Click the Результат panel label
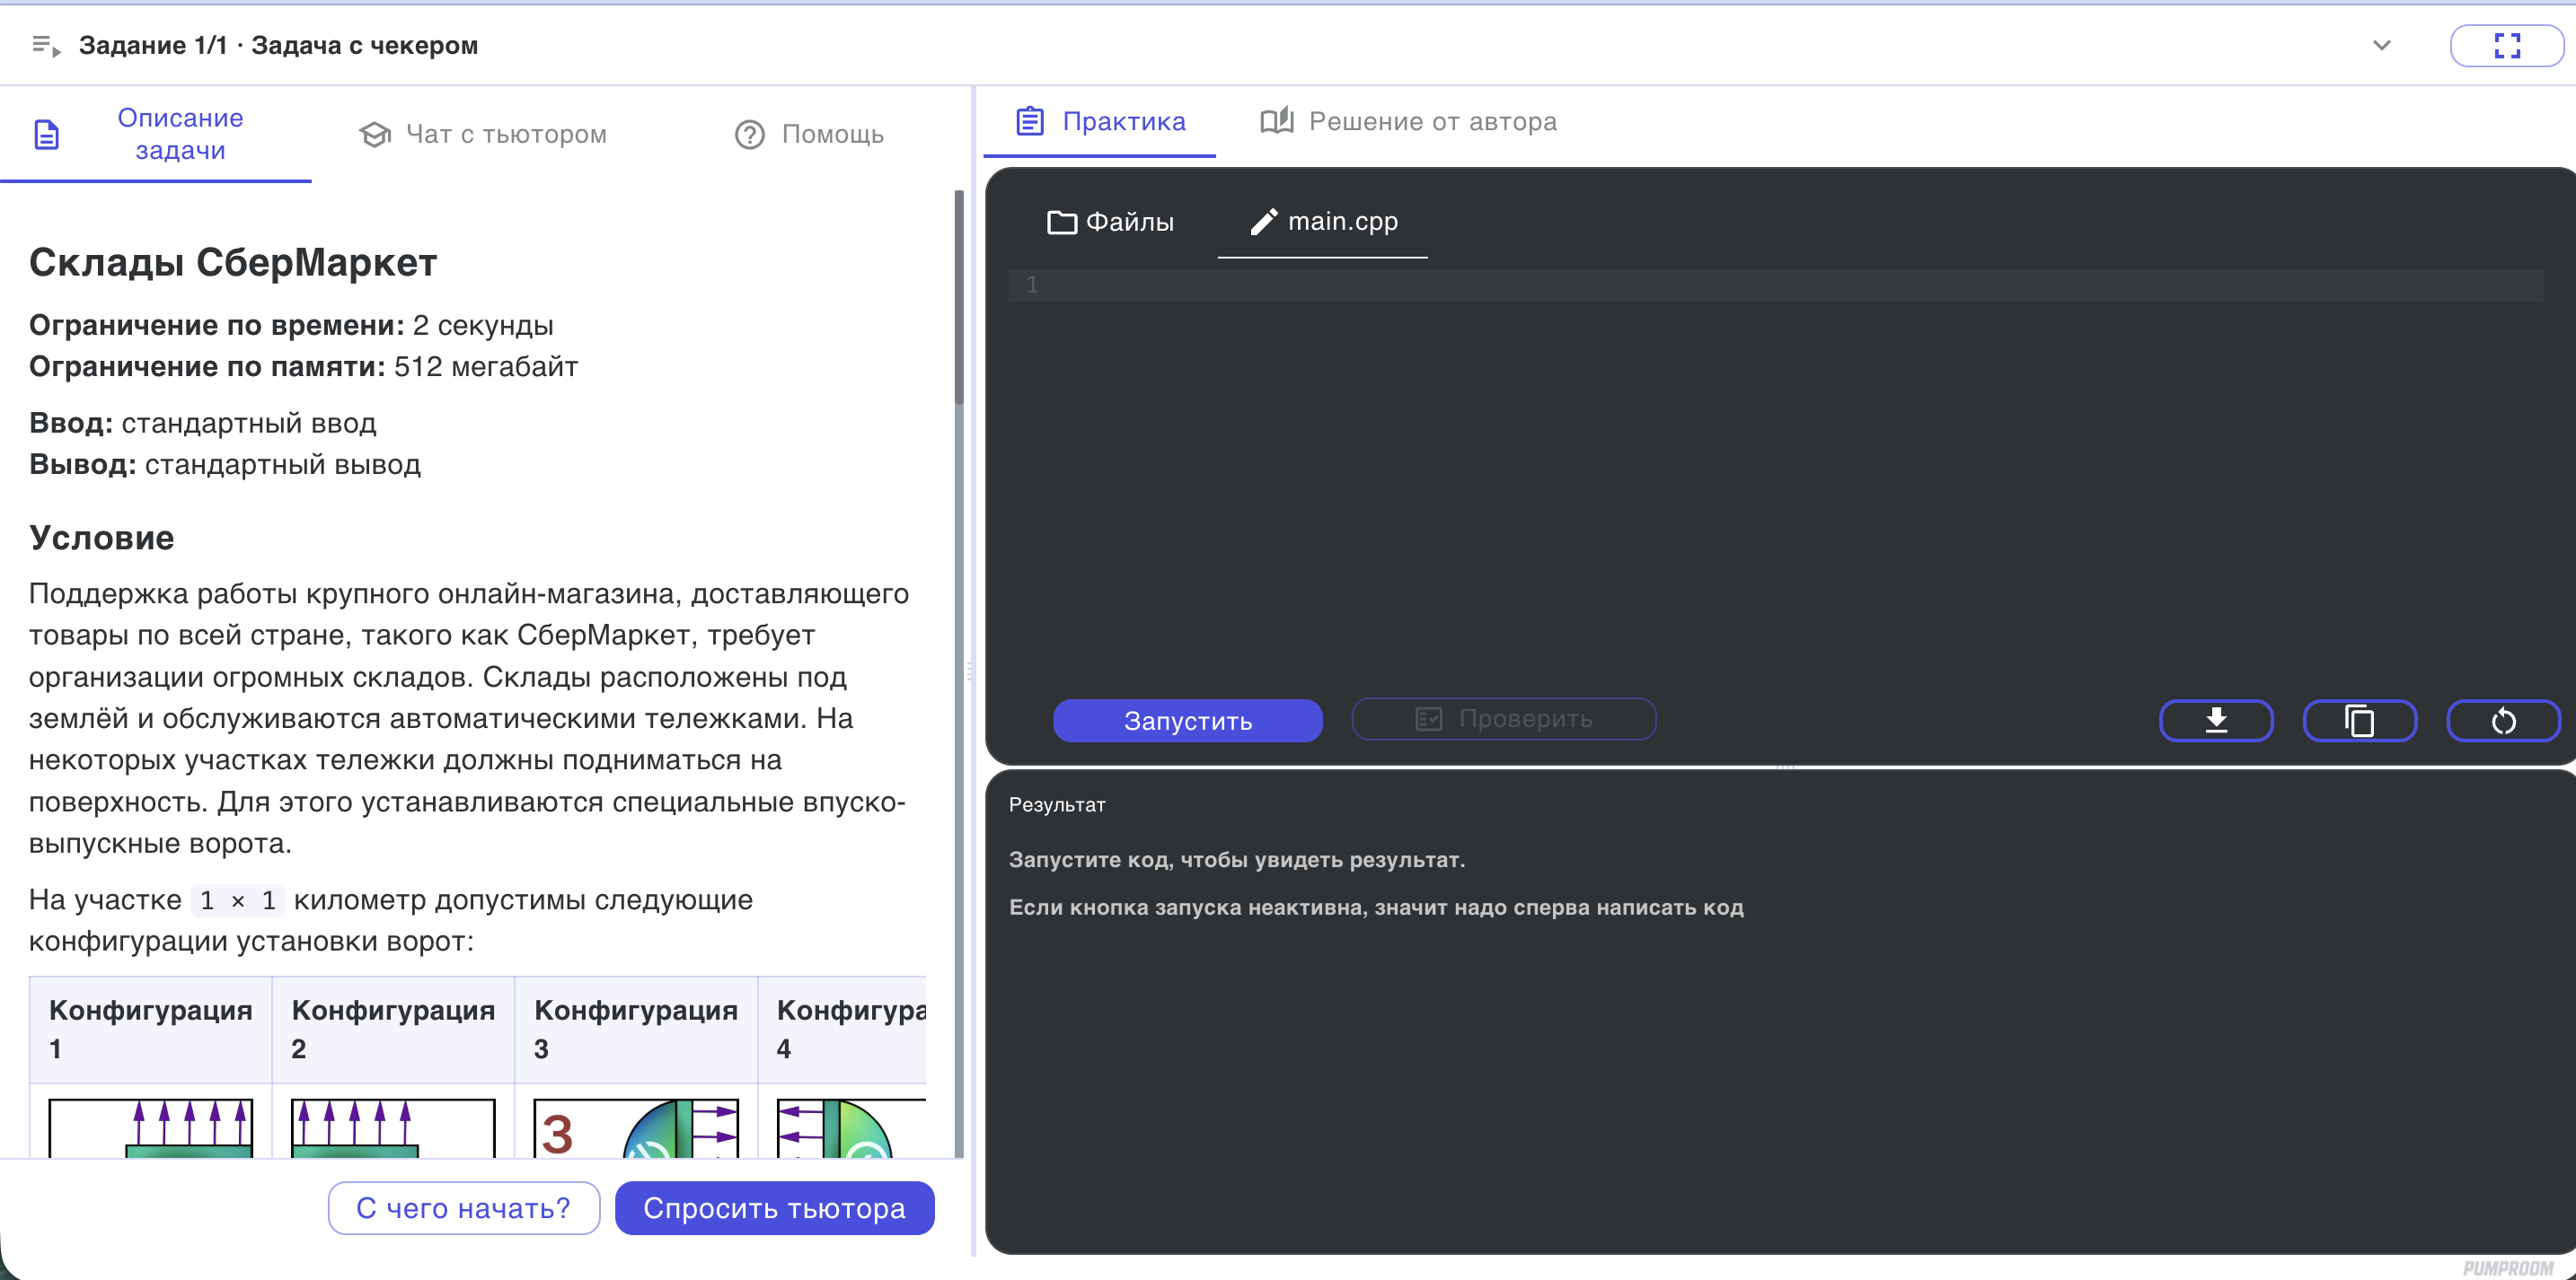This screenshot has height=1280, width=2576. pyautogui.click(x=1057, y=804)
